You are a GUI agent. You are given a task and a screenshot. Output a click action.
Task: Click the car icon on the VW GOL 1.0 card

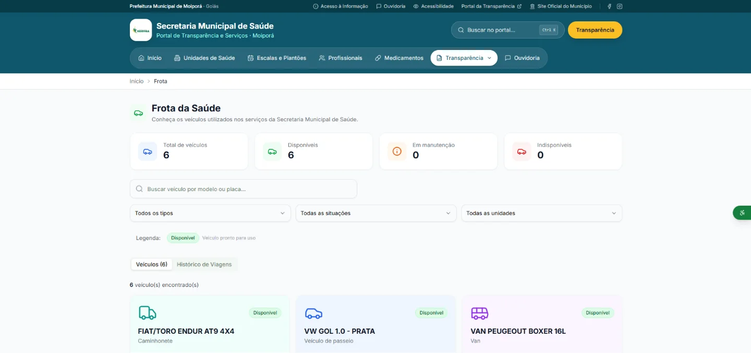pyautogui.click(x=313, y=313)
